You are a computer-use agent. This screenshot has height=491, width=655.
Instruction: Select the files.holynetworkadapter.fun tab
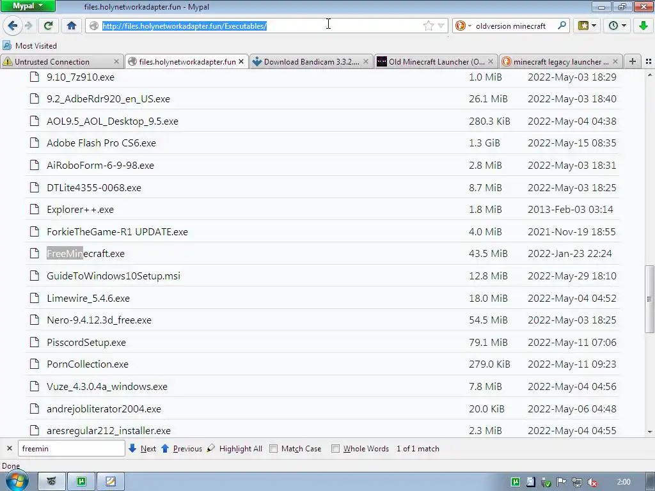tap(186, 61)
